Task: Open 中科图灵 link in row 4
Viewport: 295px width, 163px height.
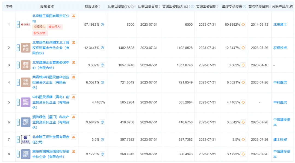Action: point(280,82)
